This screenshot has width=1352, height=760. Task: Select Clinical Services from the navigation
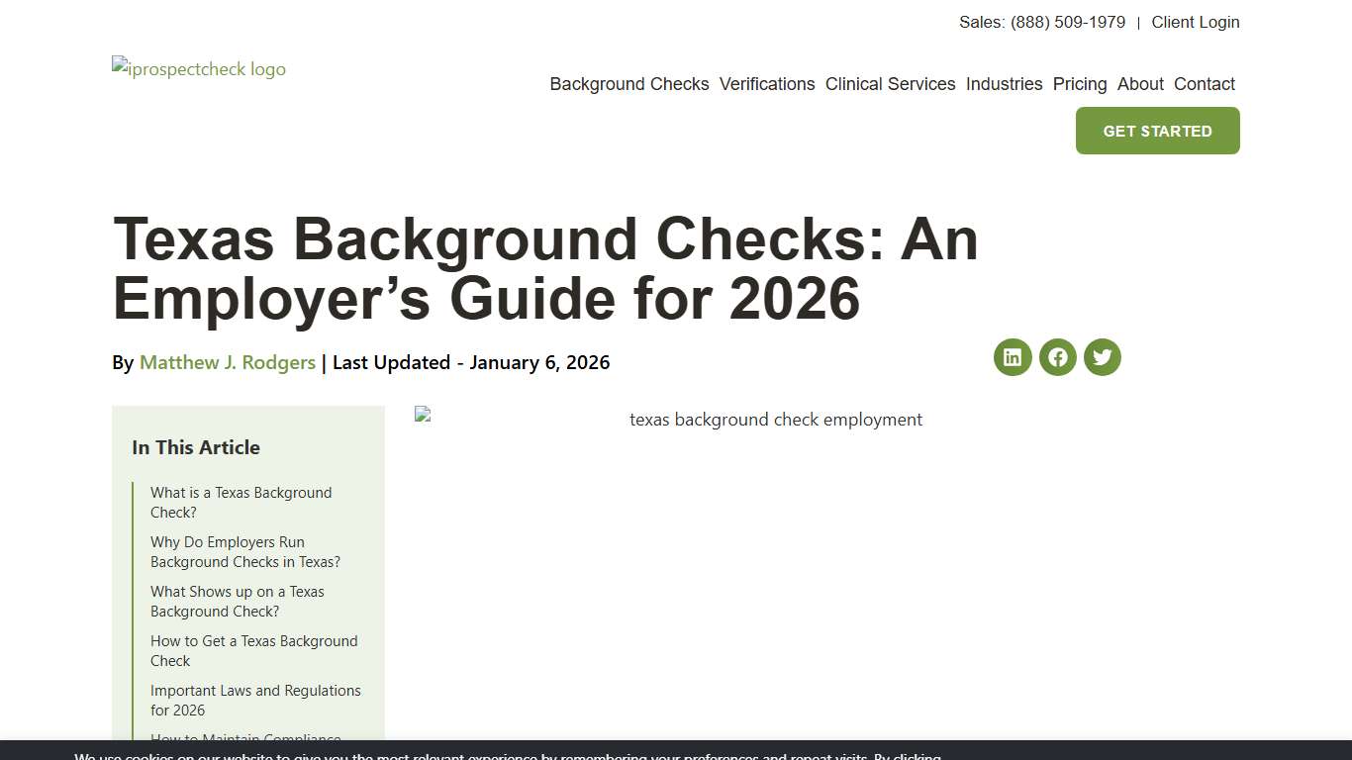pyautogui.click(x=890, y=84)
